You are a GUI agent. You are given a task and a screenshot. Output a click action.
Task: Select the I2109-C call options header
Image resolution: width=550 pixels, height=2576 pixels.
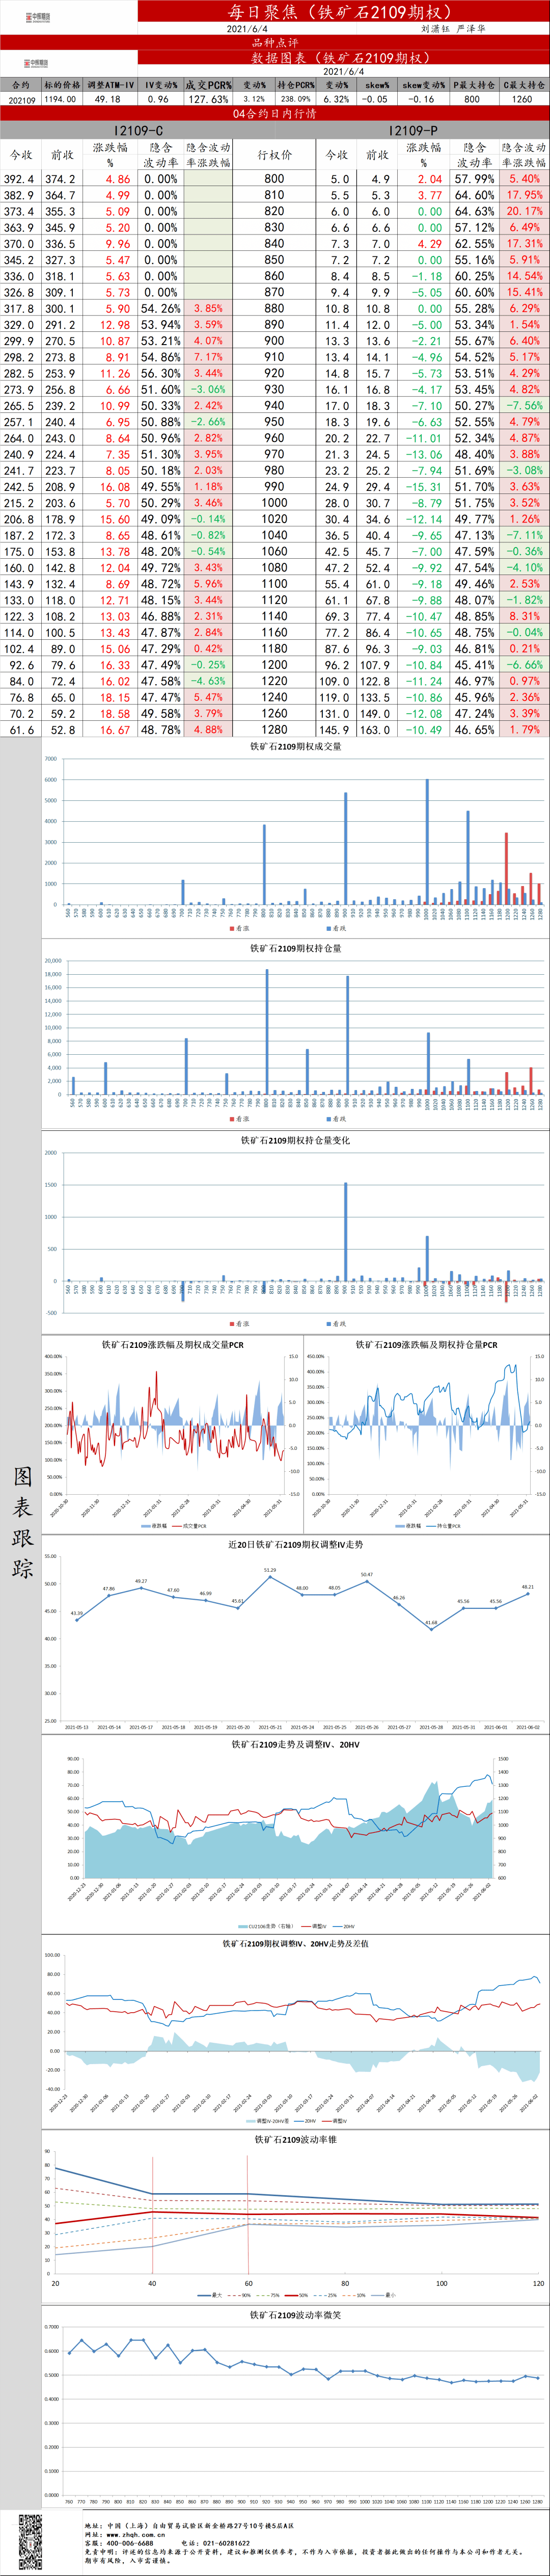pos(137,131)
